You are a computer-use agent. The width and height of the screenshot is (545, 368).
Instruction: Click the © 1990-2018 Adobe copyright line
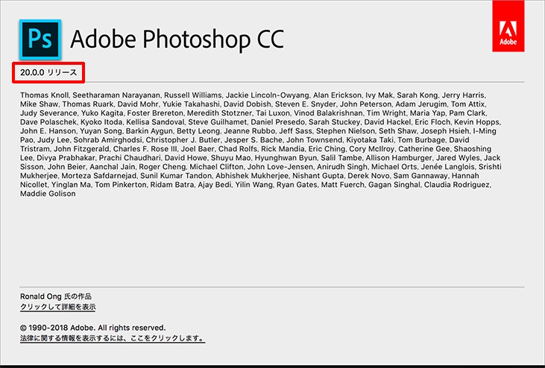[92, 328]
